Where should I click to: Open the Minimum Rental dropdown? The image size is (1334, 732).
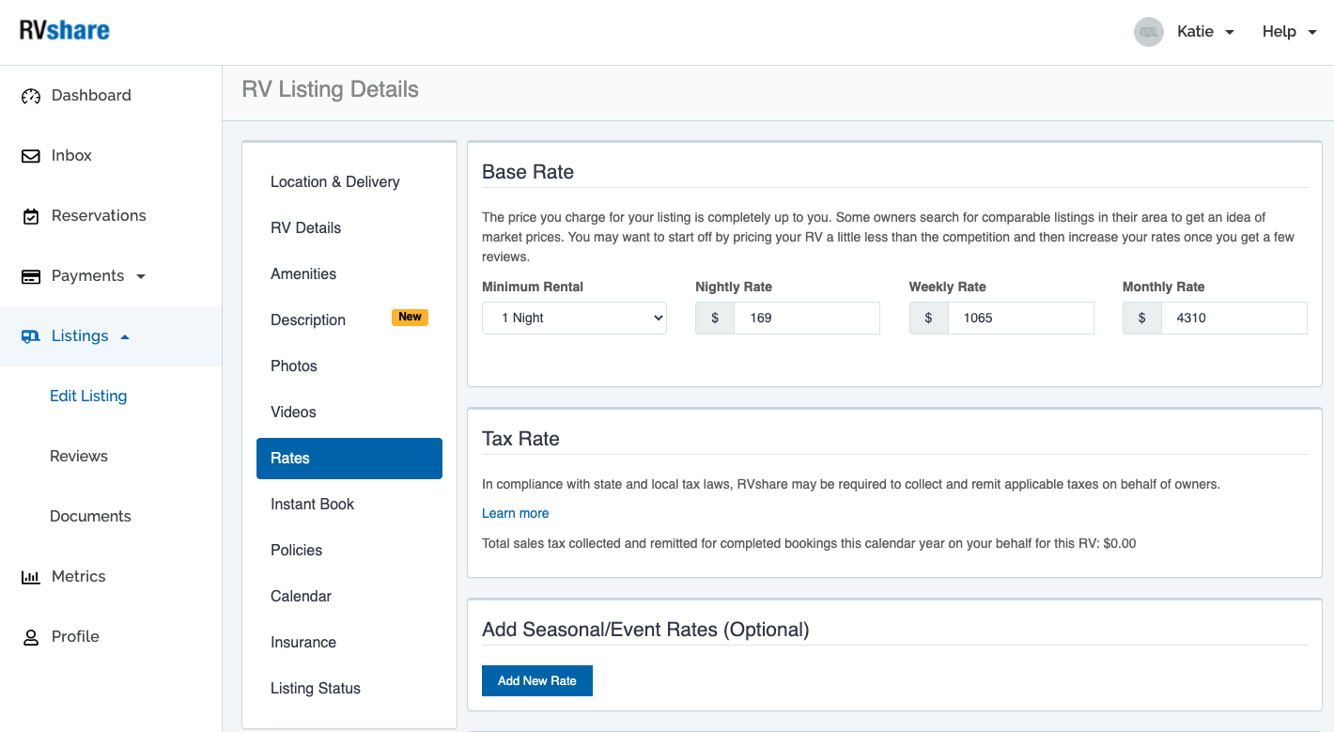pos(574,318)
